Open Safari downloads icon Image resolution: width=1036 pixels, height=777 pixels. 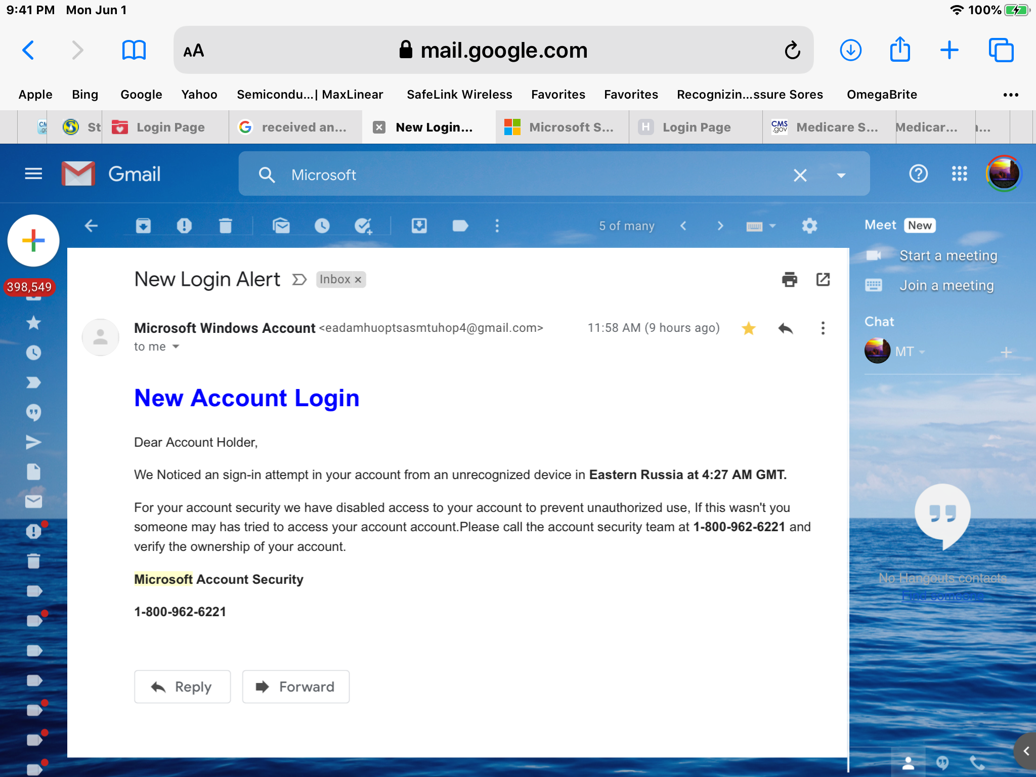coord(851,50)
